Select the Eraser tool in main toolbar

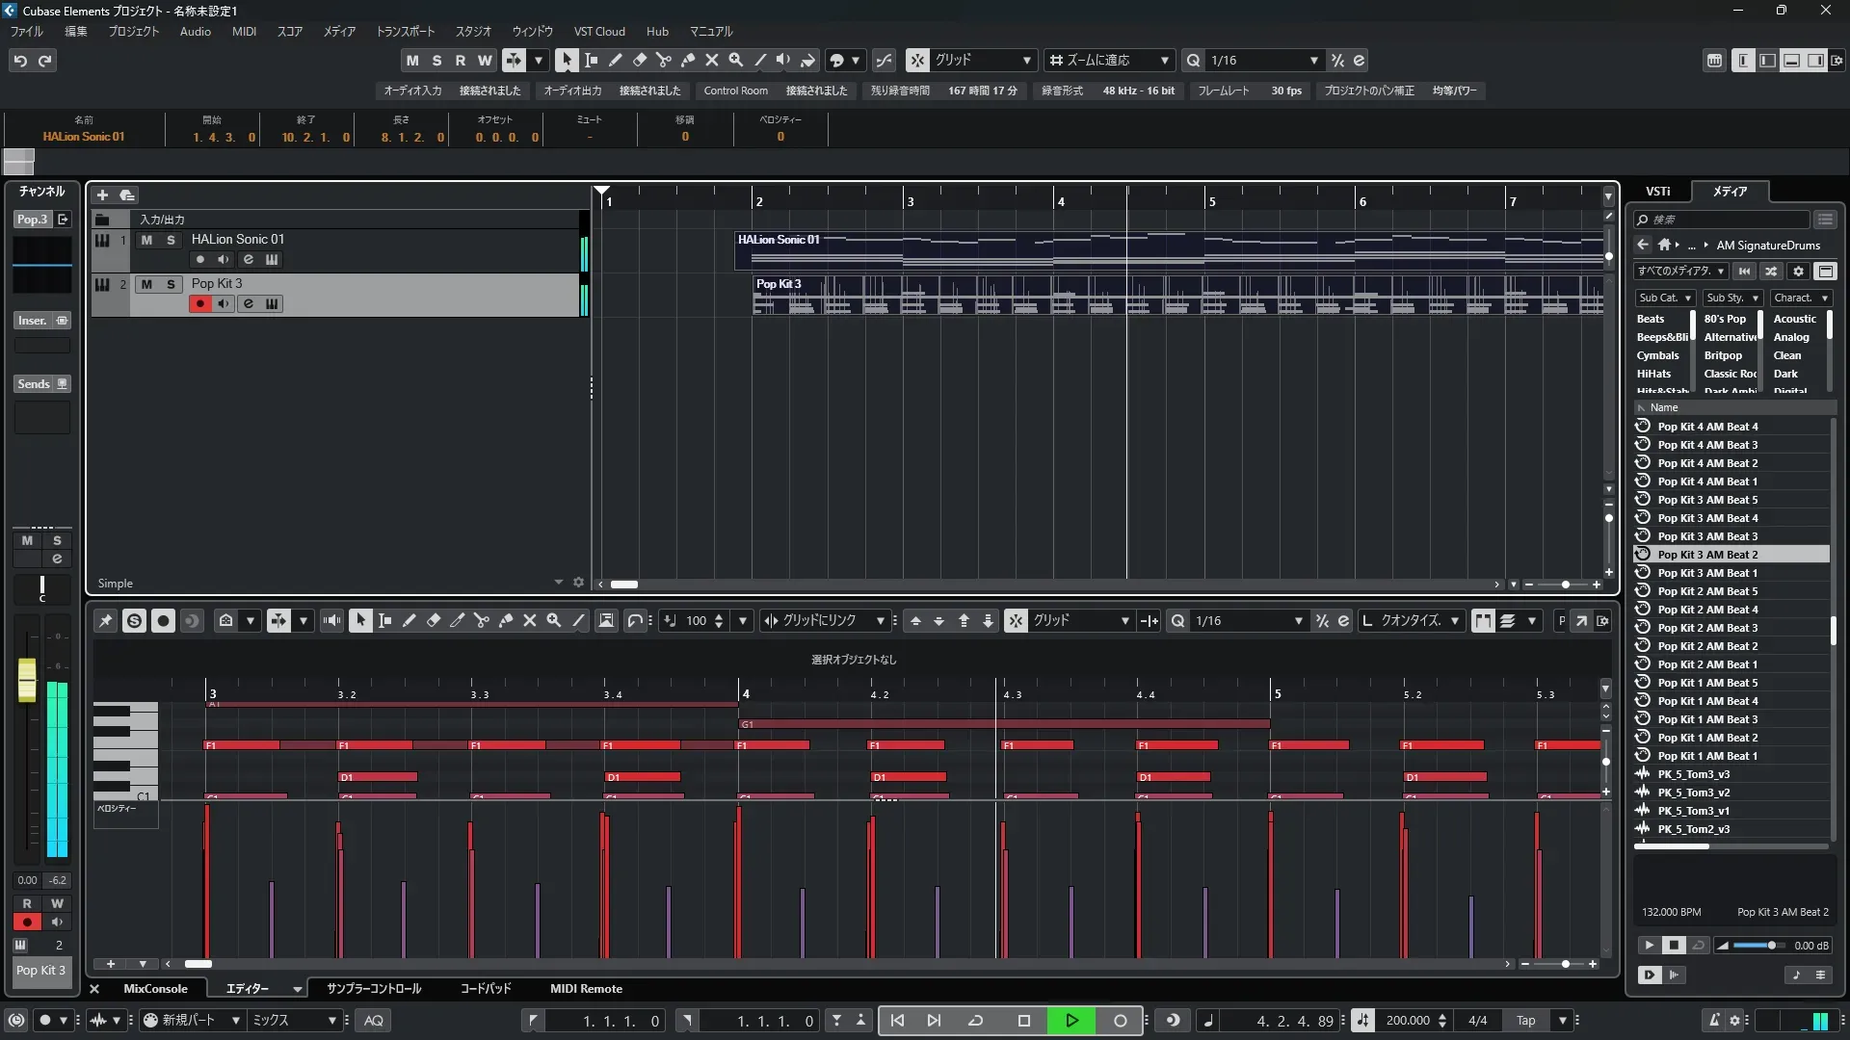pos(640,60)
